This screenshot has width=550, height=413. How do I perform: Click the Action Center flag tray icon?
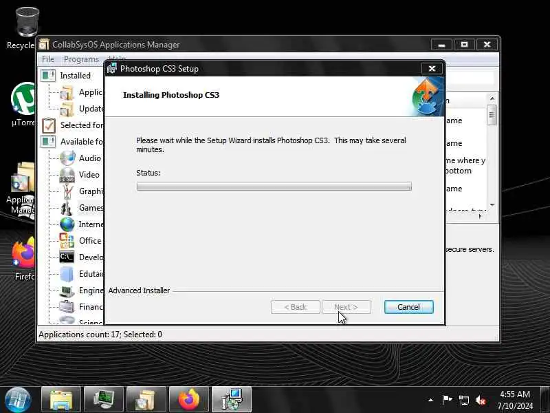[x=447, y=400]
